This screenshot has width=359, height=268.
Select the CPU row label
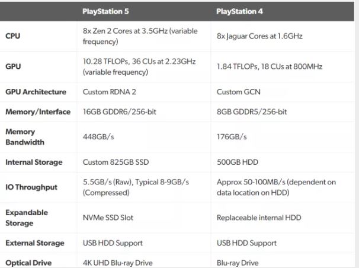point(13,36)
